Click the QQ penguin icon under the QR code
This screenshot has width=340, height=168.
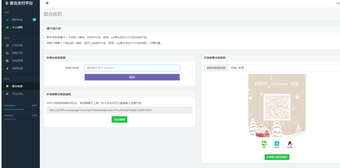coord(290,143)
